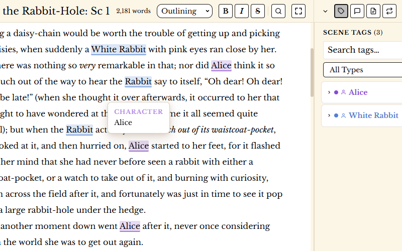The height and width of the screenshot is (251, 402).
Task: Click the person icon beside White Rabbit tag
Action: coord(344,115)
